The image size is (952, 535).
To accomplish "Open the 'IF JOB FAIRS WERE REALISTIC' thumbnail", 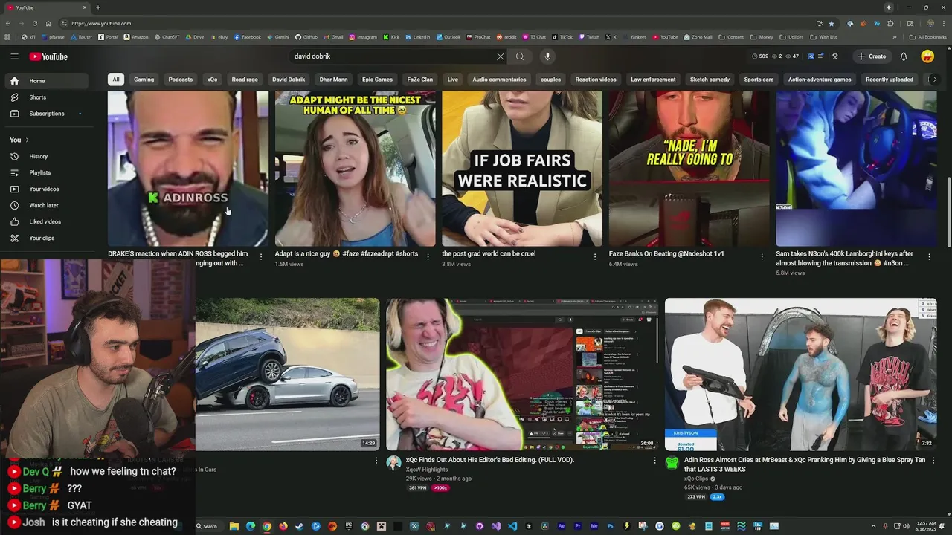I will pyautogui.click(x=522, y=169).
